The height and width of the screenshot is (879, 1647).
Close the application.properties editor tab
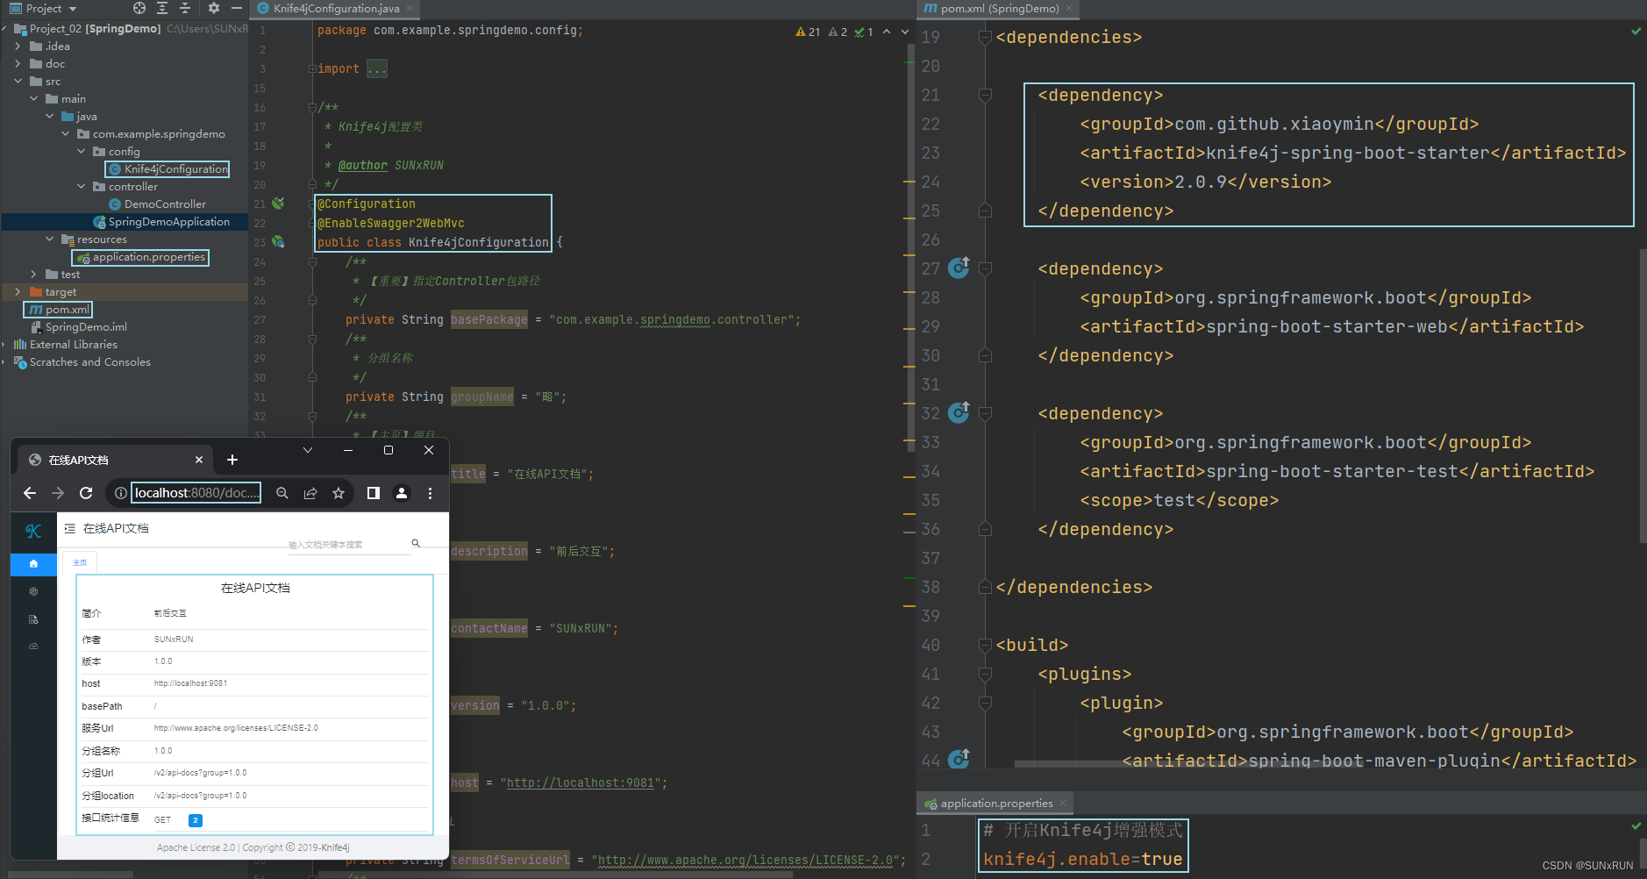pyautogui.click(x=1063, y=804)
